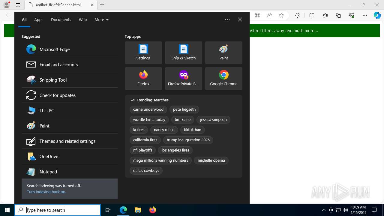Launch Google Chrome tile
Screen dimensions: 384x216
(224, 79)
